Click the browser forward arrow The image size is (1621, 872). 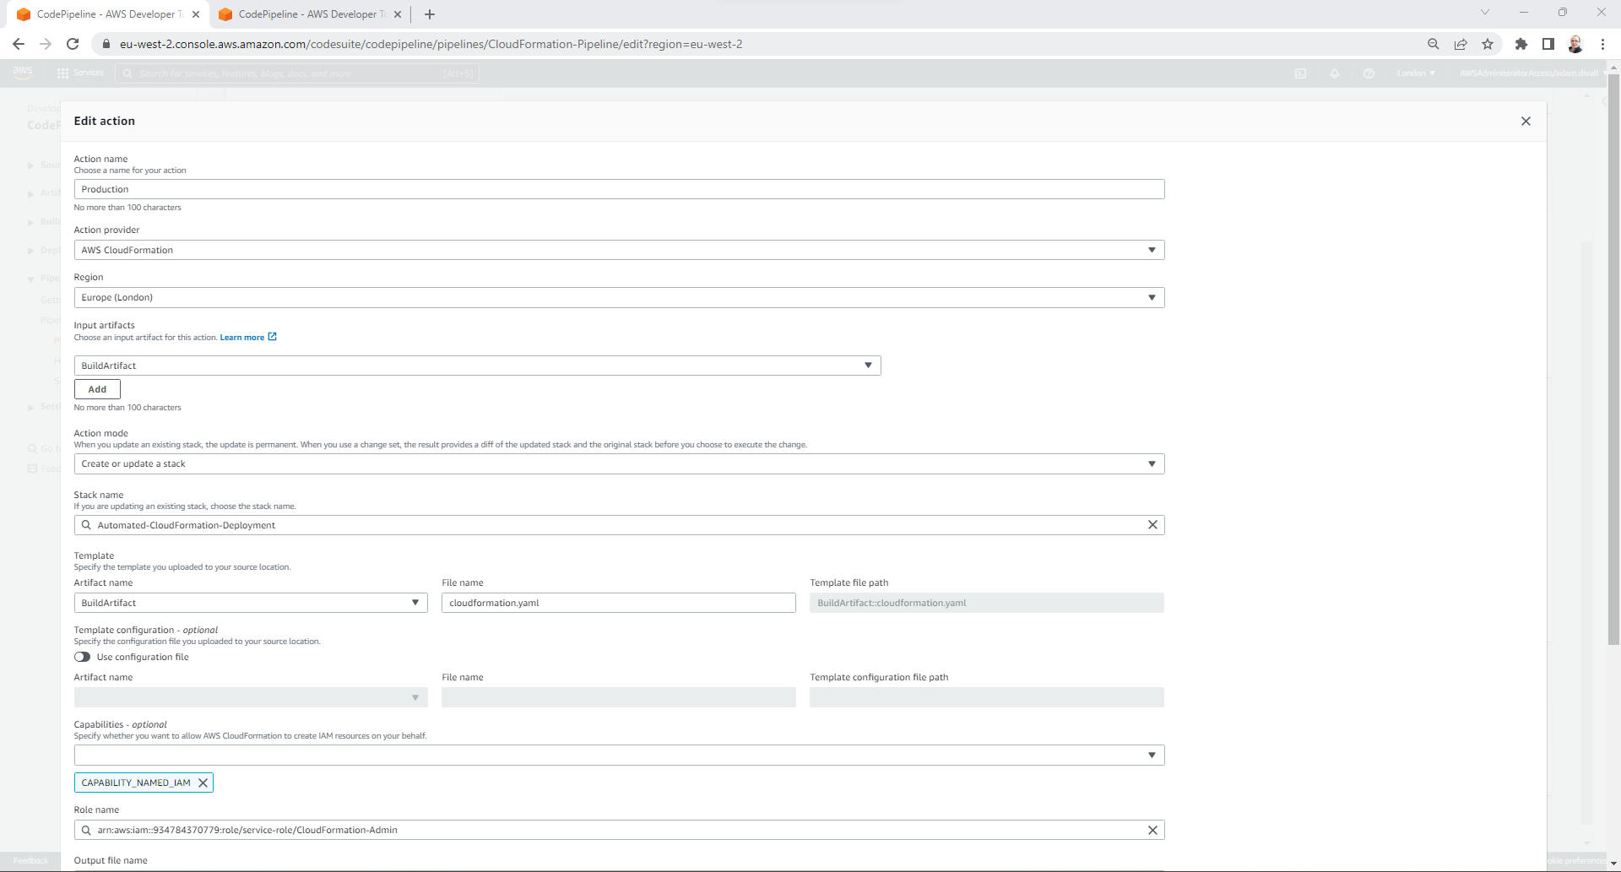point(46,44)
